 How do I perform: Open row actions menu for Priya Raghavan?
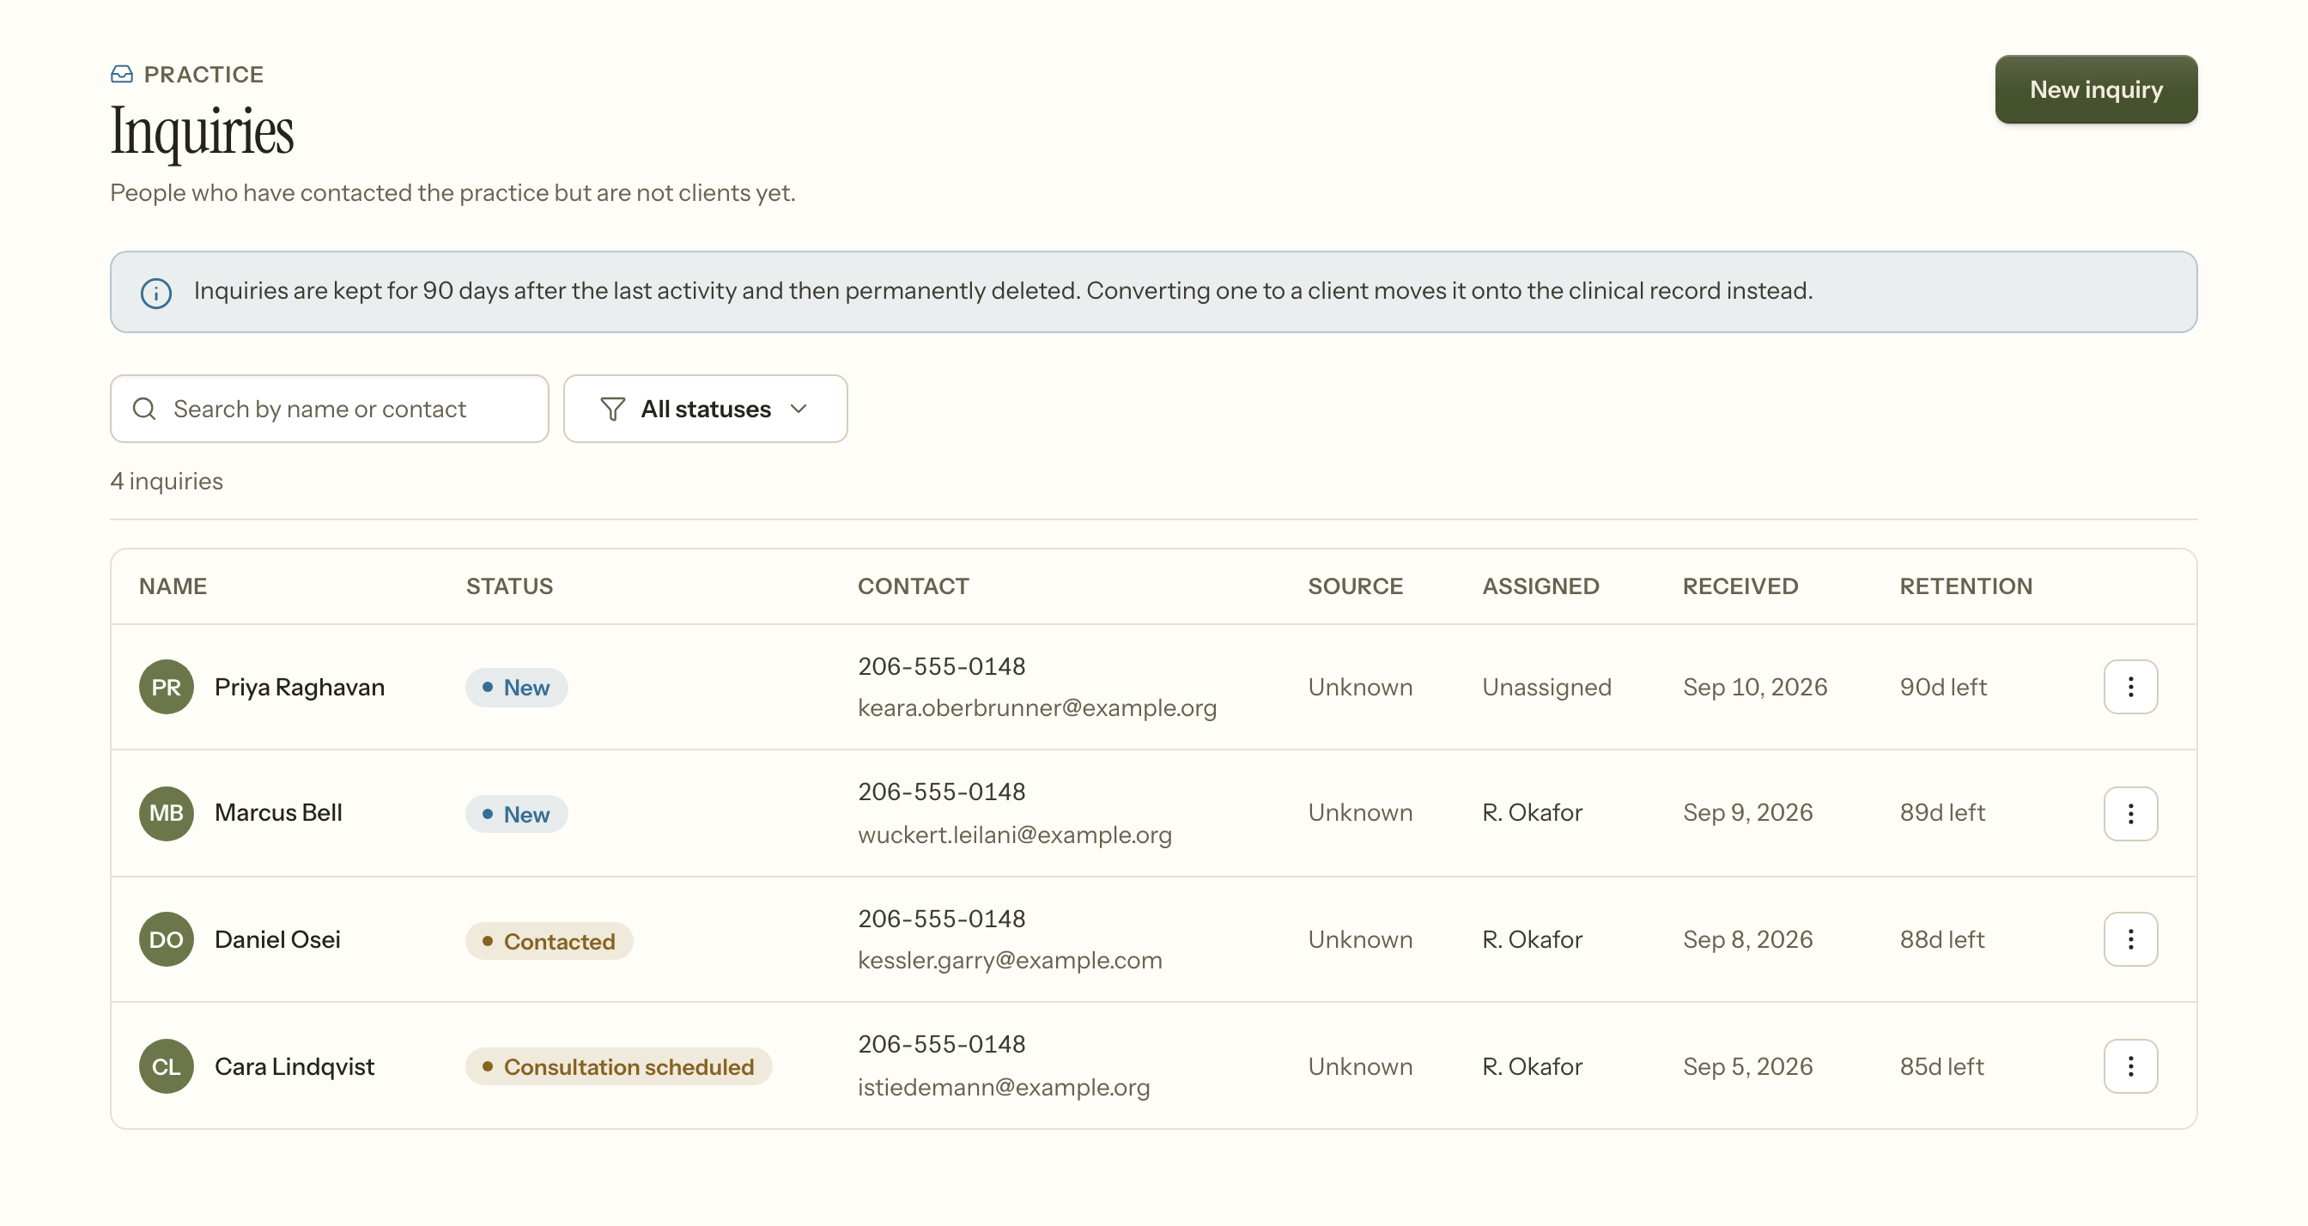point(2130,688)
